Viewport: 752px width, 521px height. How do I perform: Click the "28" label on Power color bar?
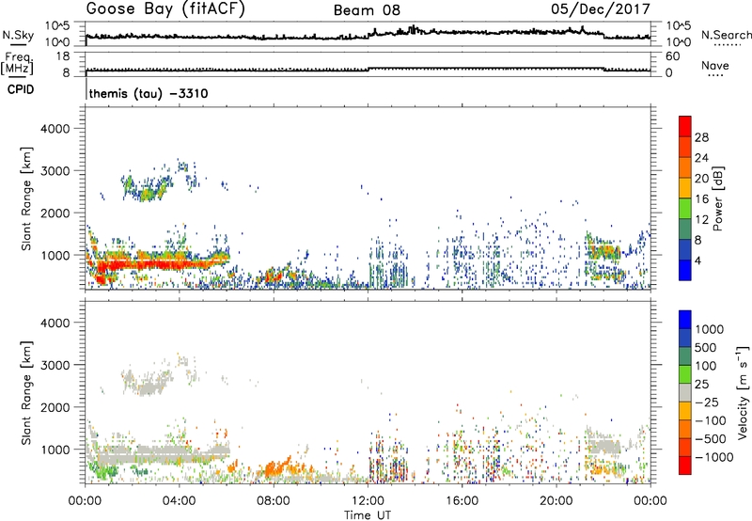click(x=701, y=137)
